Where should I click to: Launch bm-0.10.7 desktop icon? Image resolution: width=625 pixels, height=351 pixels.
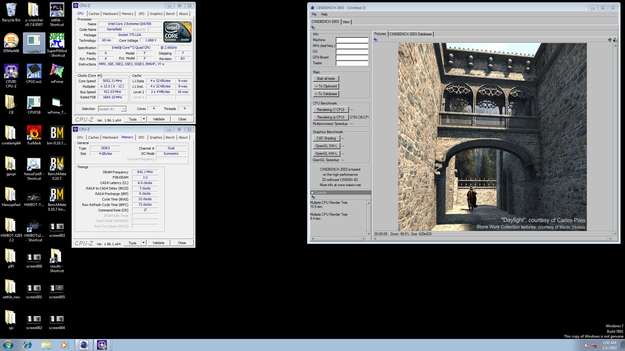click(x=57, y=135)
